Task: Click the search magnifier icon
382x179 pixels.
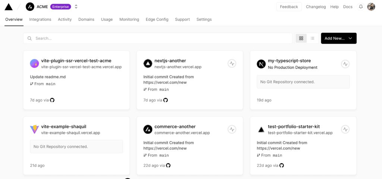Action: pos(29,38)
